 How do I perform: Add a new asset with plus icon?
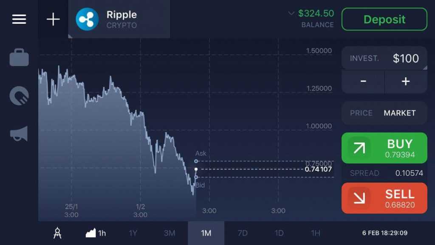[x=53, y=20]
